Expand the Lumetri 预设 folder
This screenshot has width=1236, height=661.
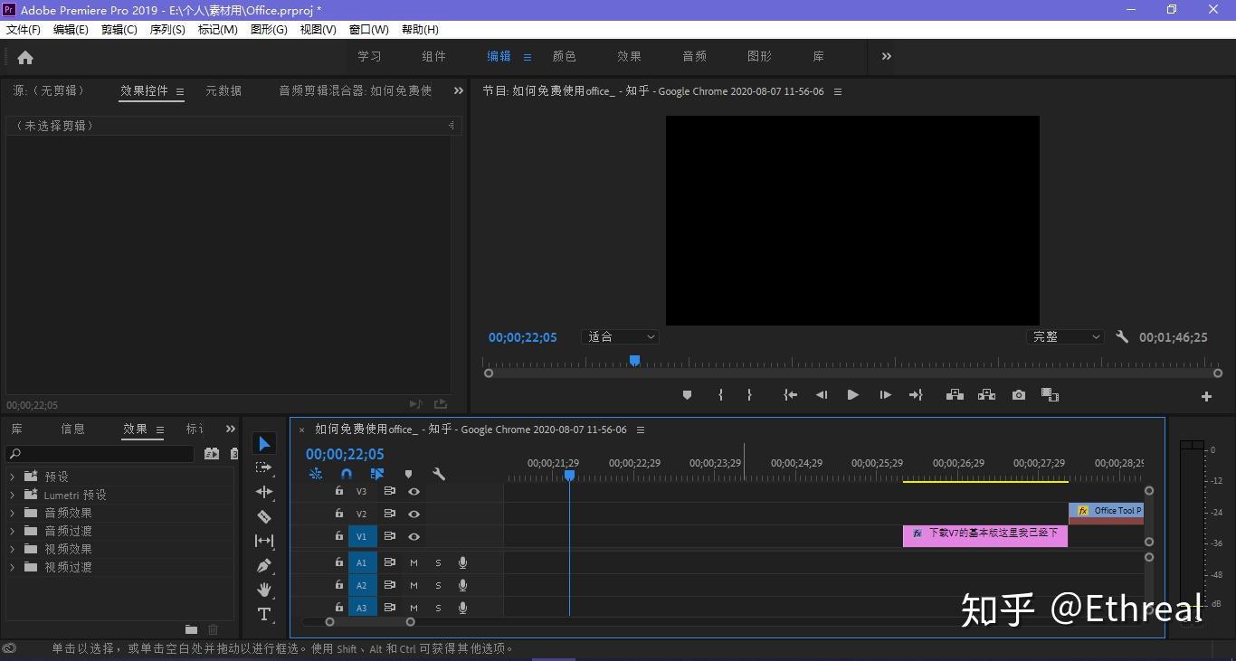(12, 495)
